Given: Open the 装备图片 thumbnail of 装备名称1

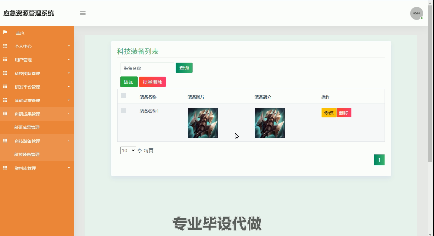Looking at the screenshot, I should click(x=203, y=123).
